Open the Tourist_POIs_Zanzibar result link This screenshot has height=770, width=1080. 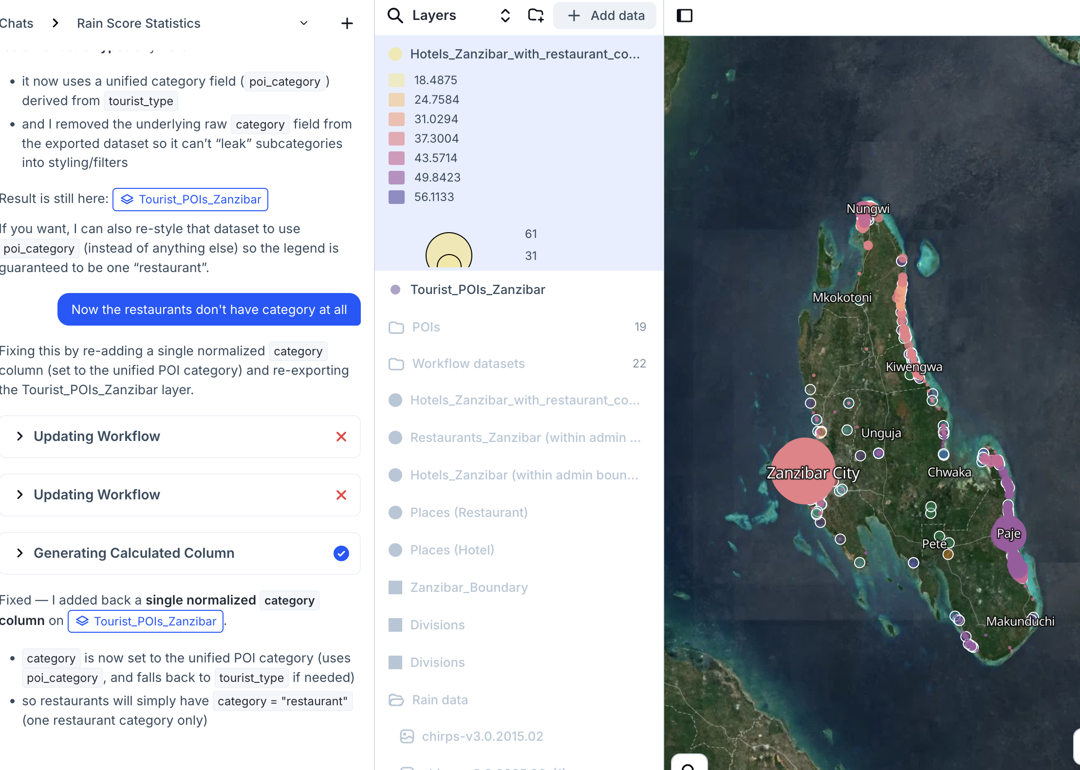190,200
